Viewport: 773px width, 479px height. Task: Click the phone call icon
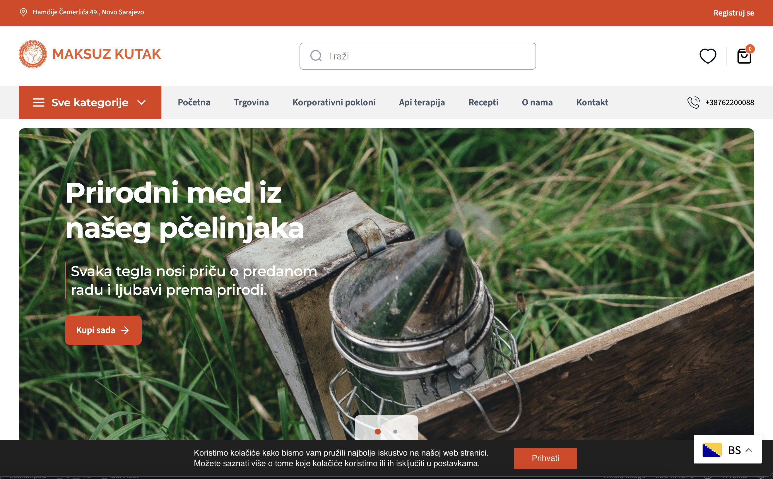(693, 102)
